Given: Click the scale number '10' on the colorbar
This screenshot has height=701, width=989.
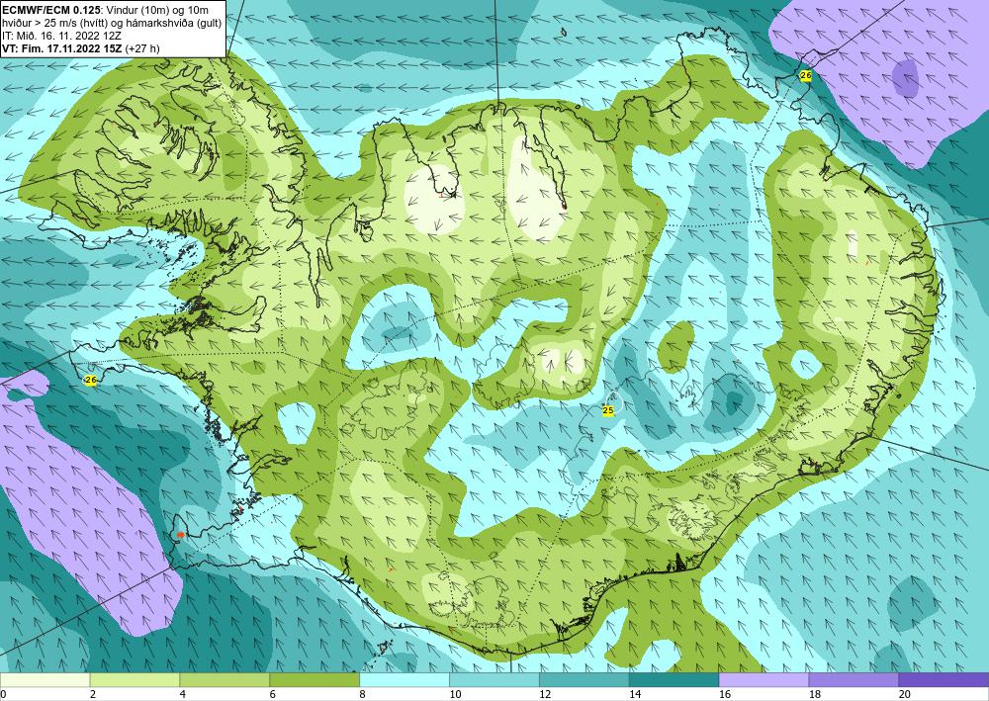Looking at the screenshot, I should pos(455,695).
